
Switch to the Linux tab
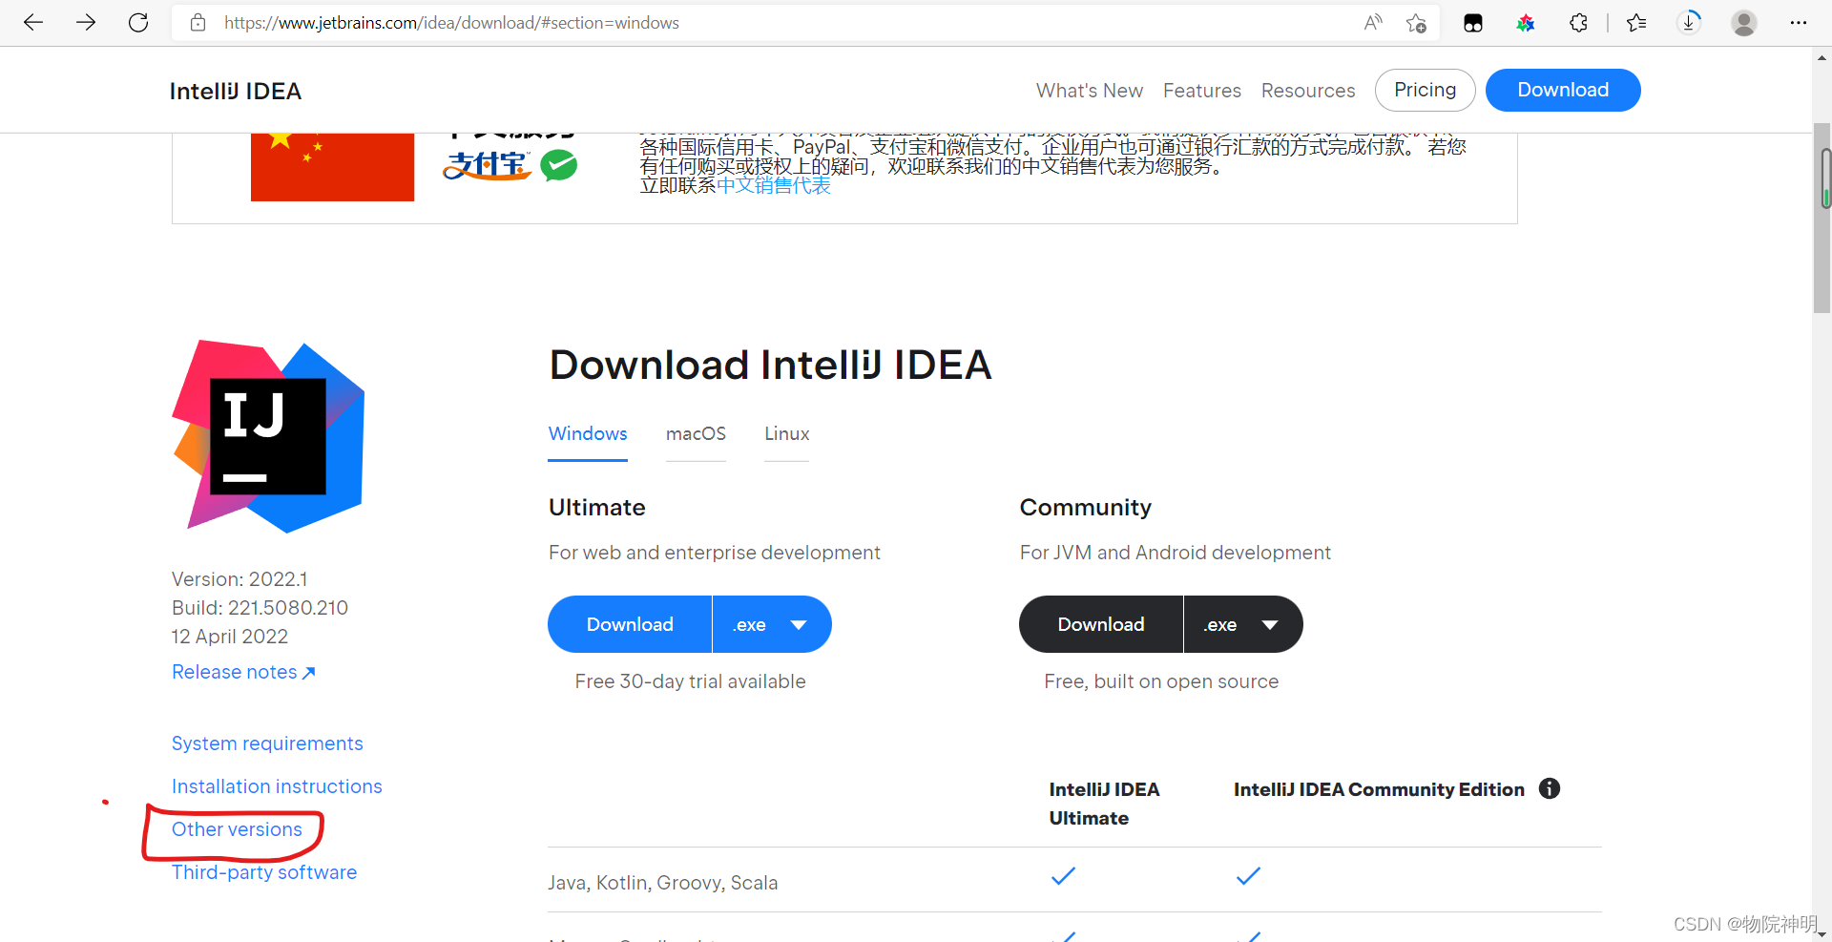click(786, 434)
